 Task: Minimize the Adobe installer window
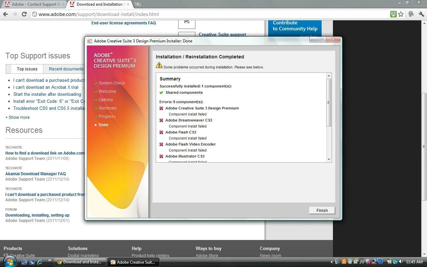tap(313, 40)
